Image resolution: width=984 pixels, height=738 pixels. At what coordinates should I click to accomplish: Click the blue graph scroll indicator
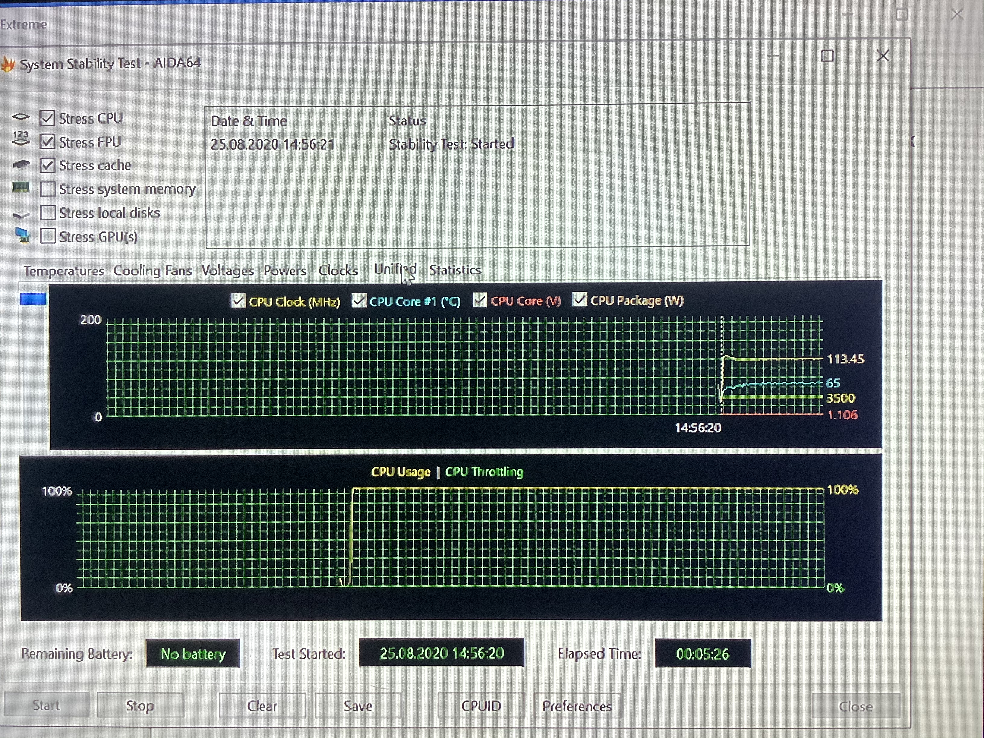pos(33,299)
